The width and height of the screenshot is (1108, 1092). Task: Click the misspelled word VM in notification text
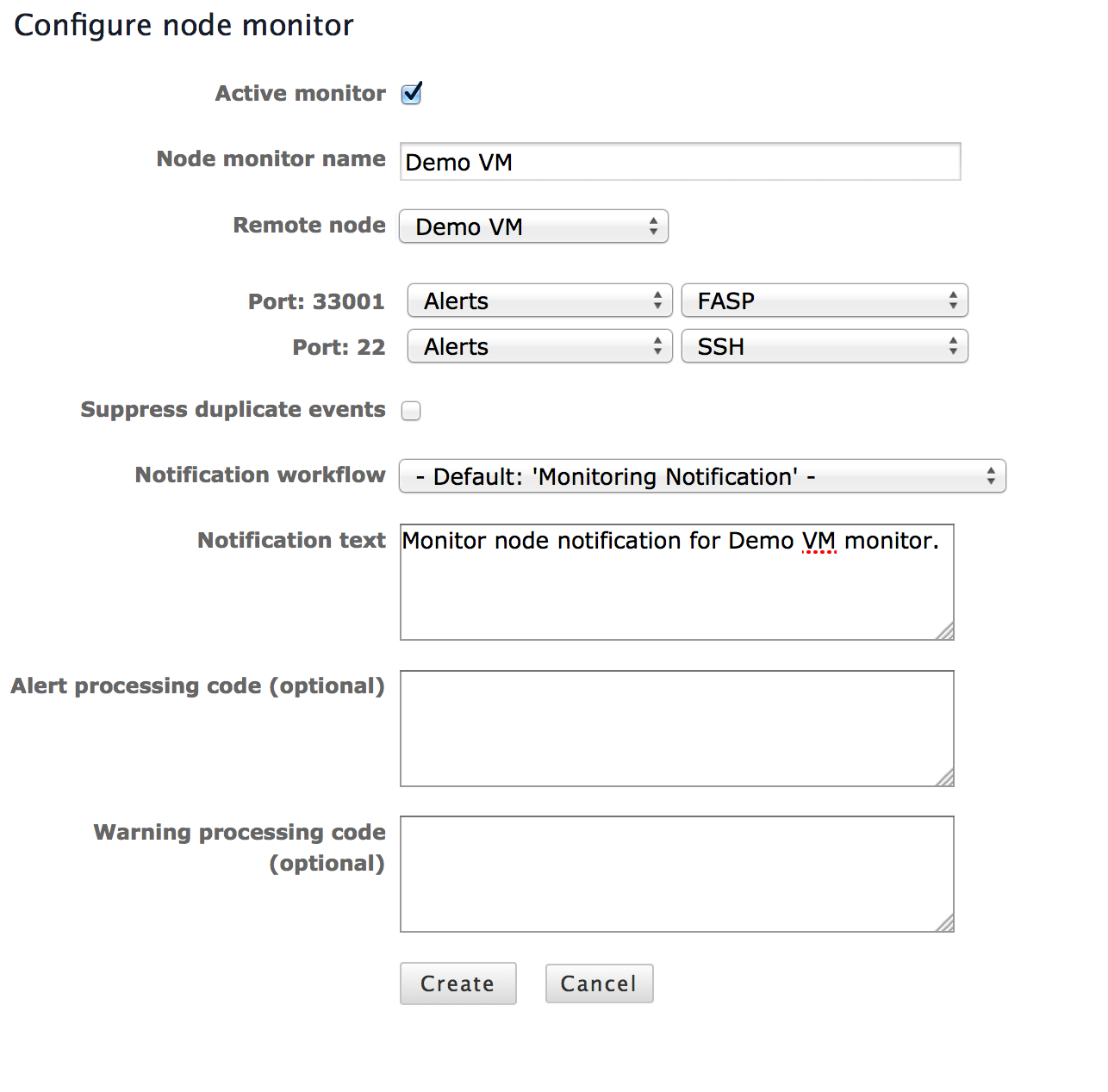point(819,541)
